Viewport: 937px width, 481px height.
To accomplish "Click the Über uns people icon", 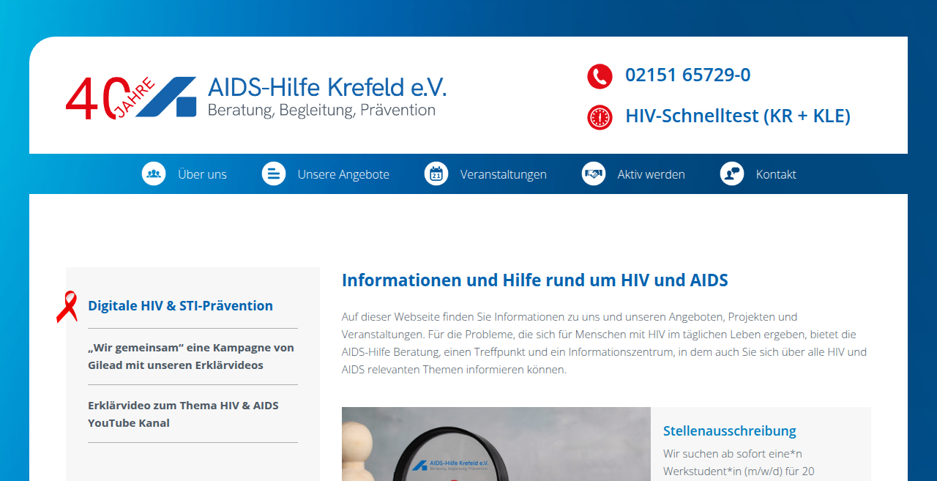I will [154, 174].
